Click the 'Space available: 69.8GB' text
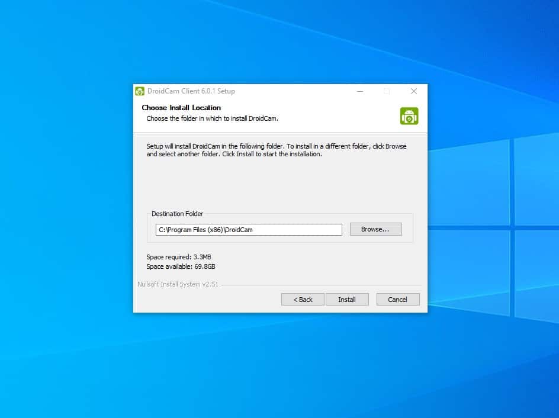559x418 pixels. [x=181, y=266]
